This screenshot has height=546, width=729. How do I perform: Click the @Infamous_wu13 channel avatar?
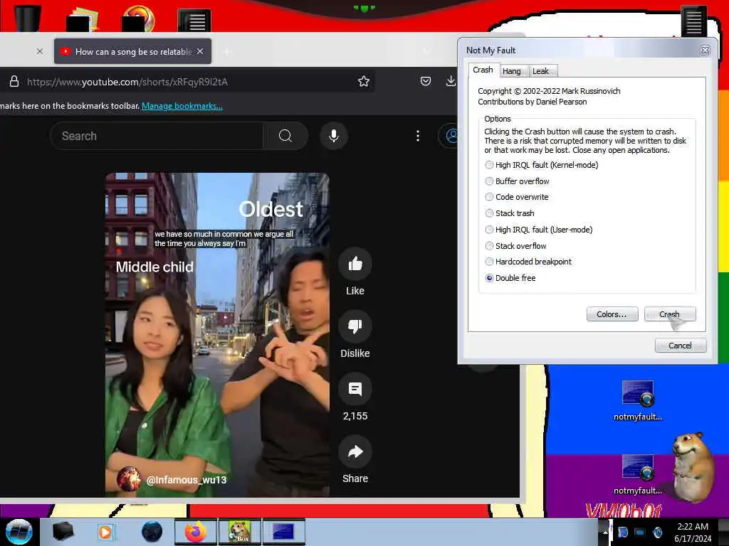point(129,478)
